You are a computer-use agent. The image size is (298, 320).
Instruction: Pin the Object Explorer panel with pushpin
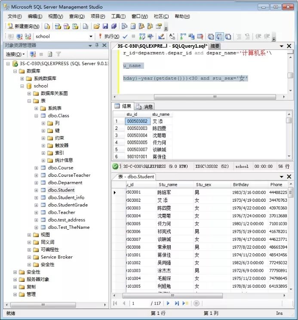[97, 45]
